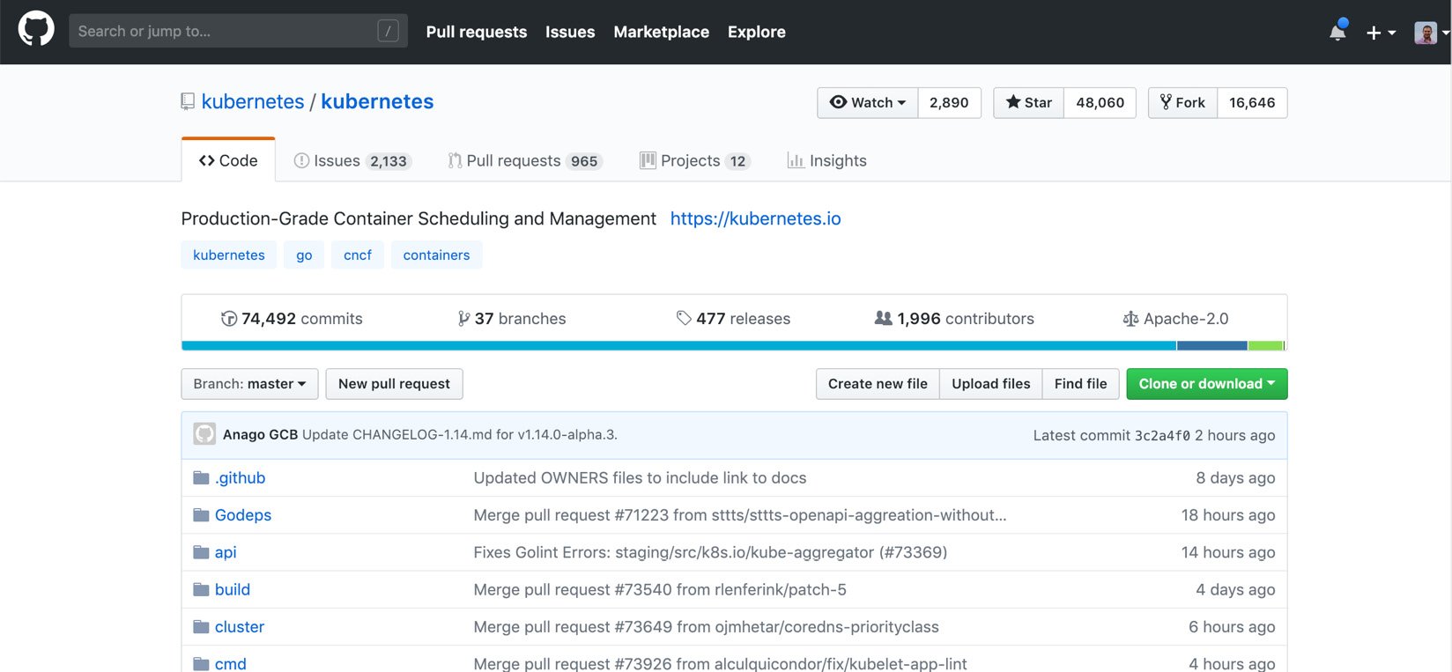1452x672 pixels.
Task: Star the kubernetes repository
Action: click(1029, 103)
